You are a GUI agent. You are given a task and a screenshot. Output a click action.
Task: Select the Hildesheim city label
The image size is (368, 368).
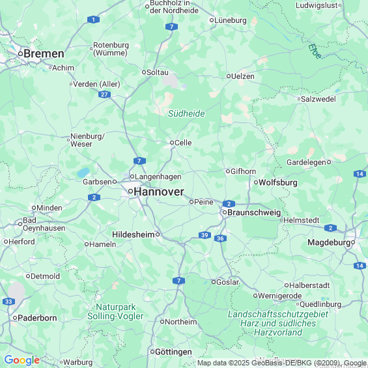(x=134, y=234)
